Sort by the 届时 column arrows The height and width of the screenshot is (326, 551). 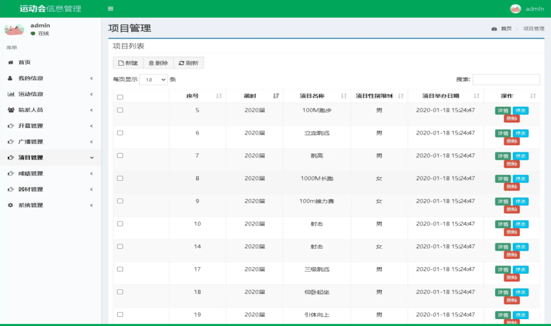[276, 96]
